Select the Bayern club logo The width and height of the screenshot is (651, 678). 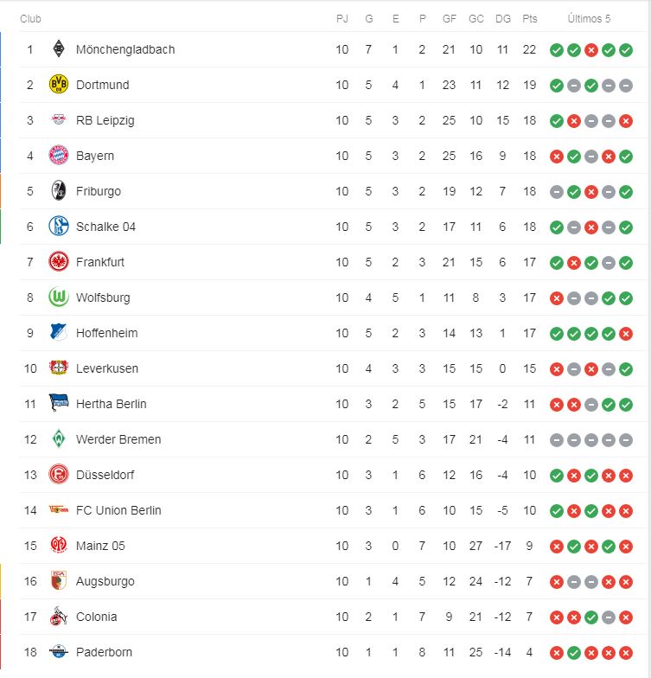[x=58, y=156]
